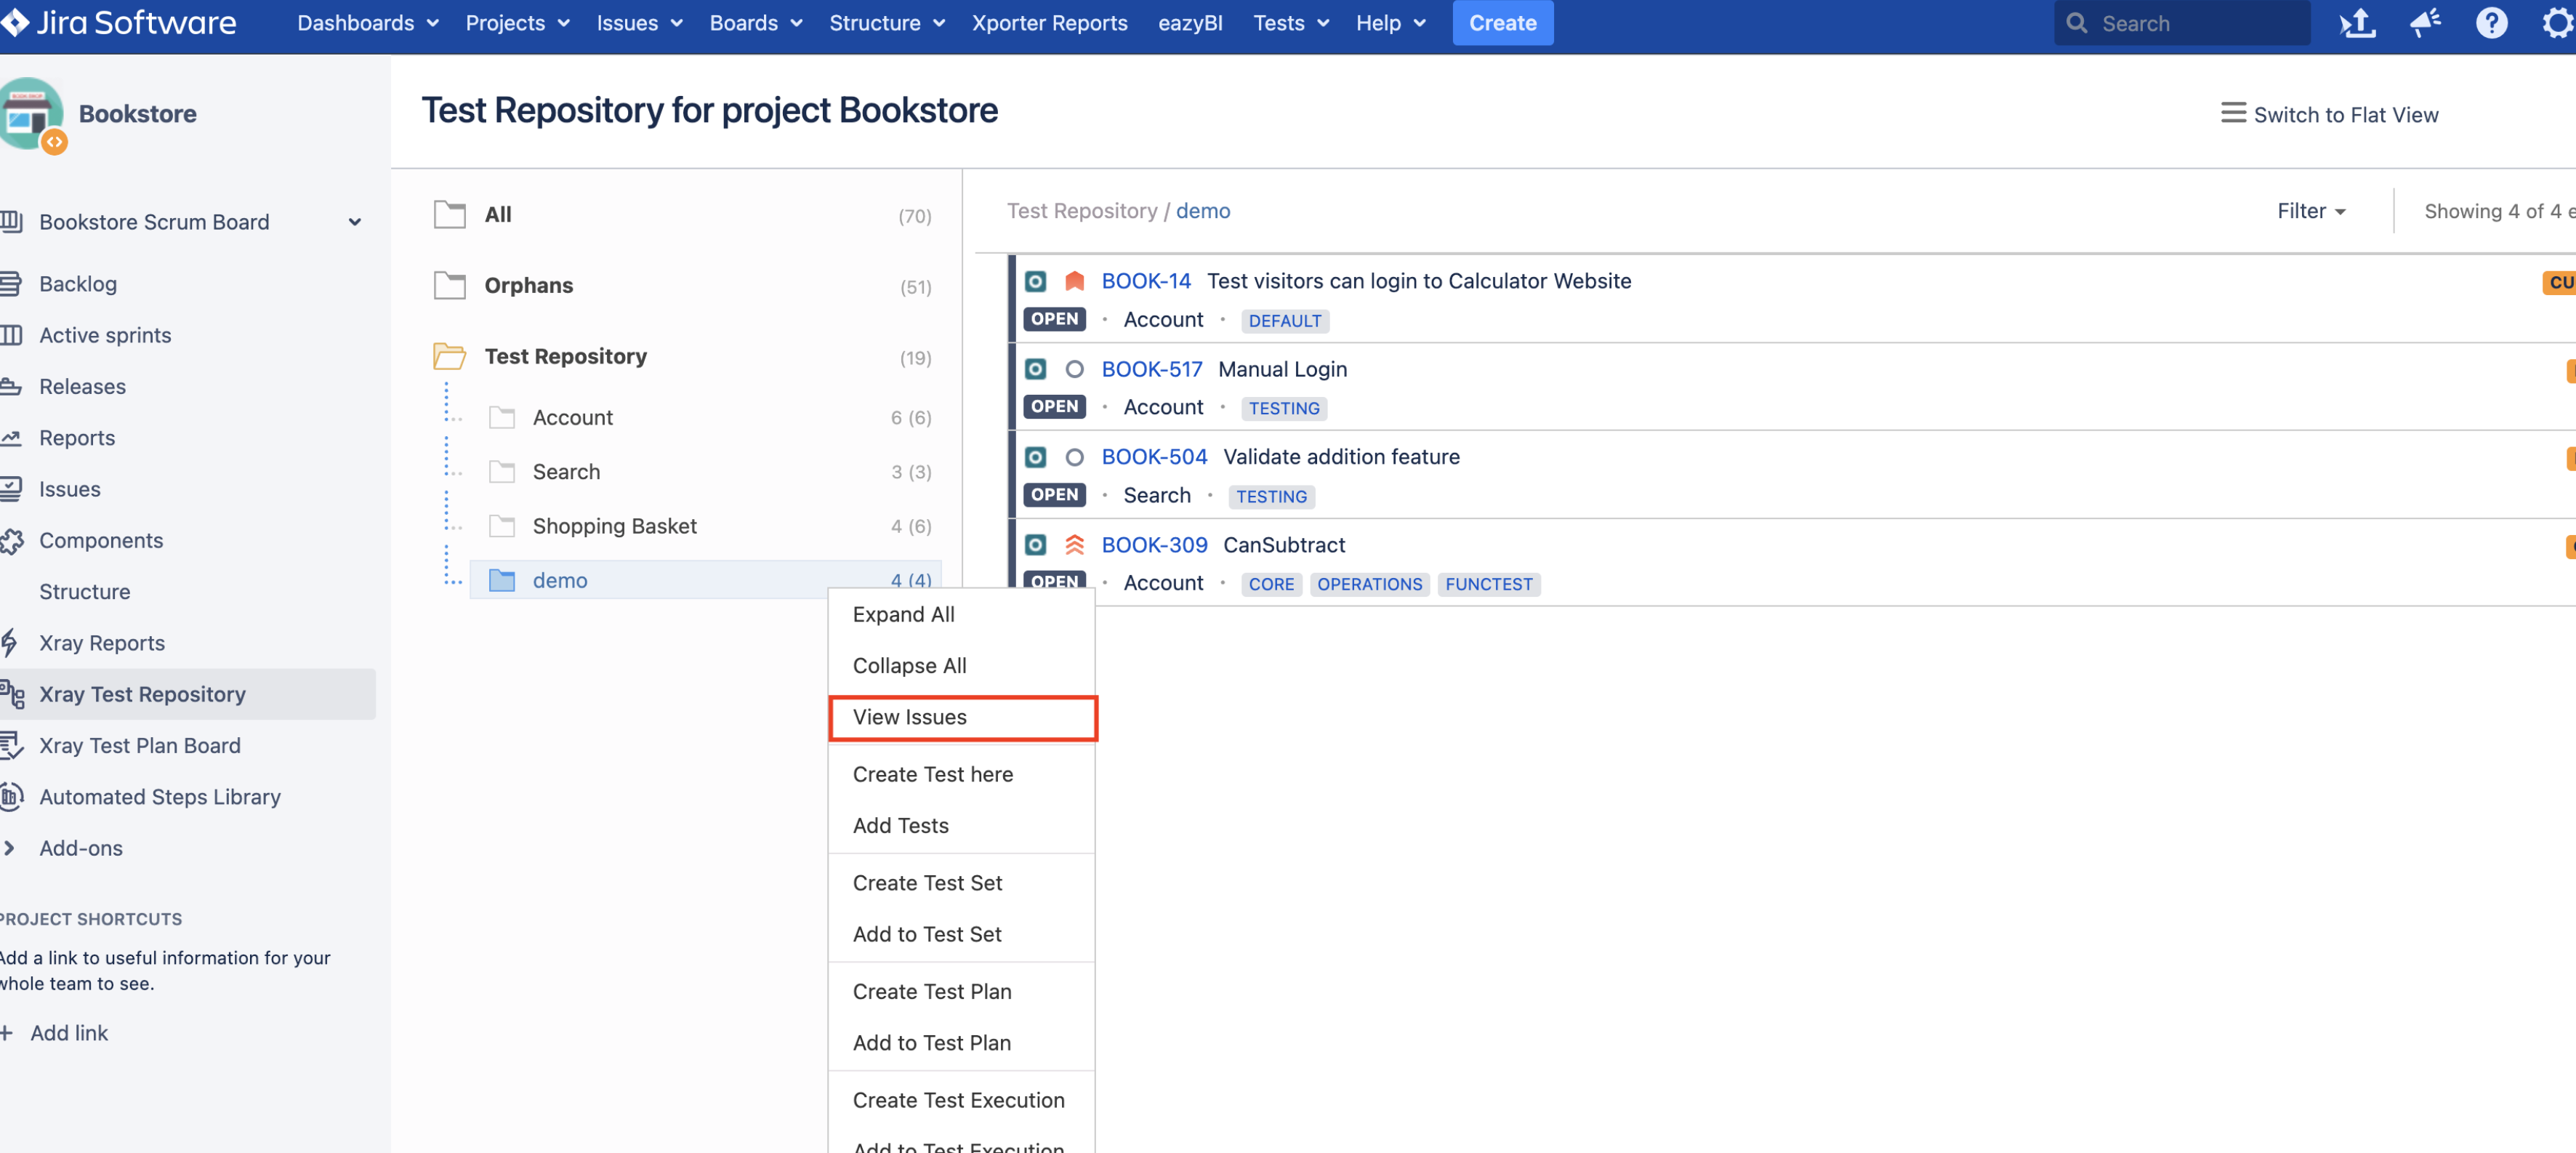Click the Account folder icon in tree
Screen dimensions: 2576x1153
tap(501, 418)
